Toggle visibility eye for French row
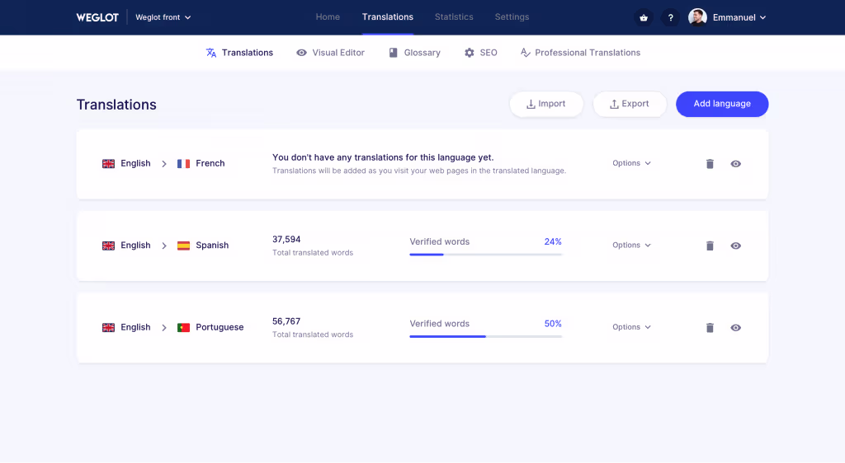Viewport: 845px width, 463px height. pos(735,163)
